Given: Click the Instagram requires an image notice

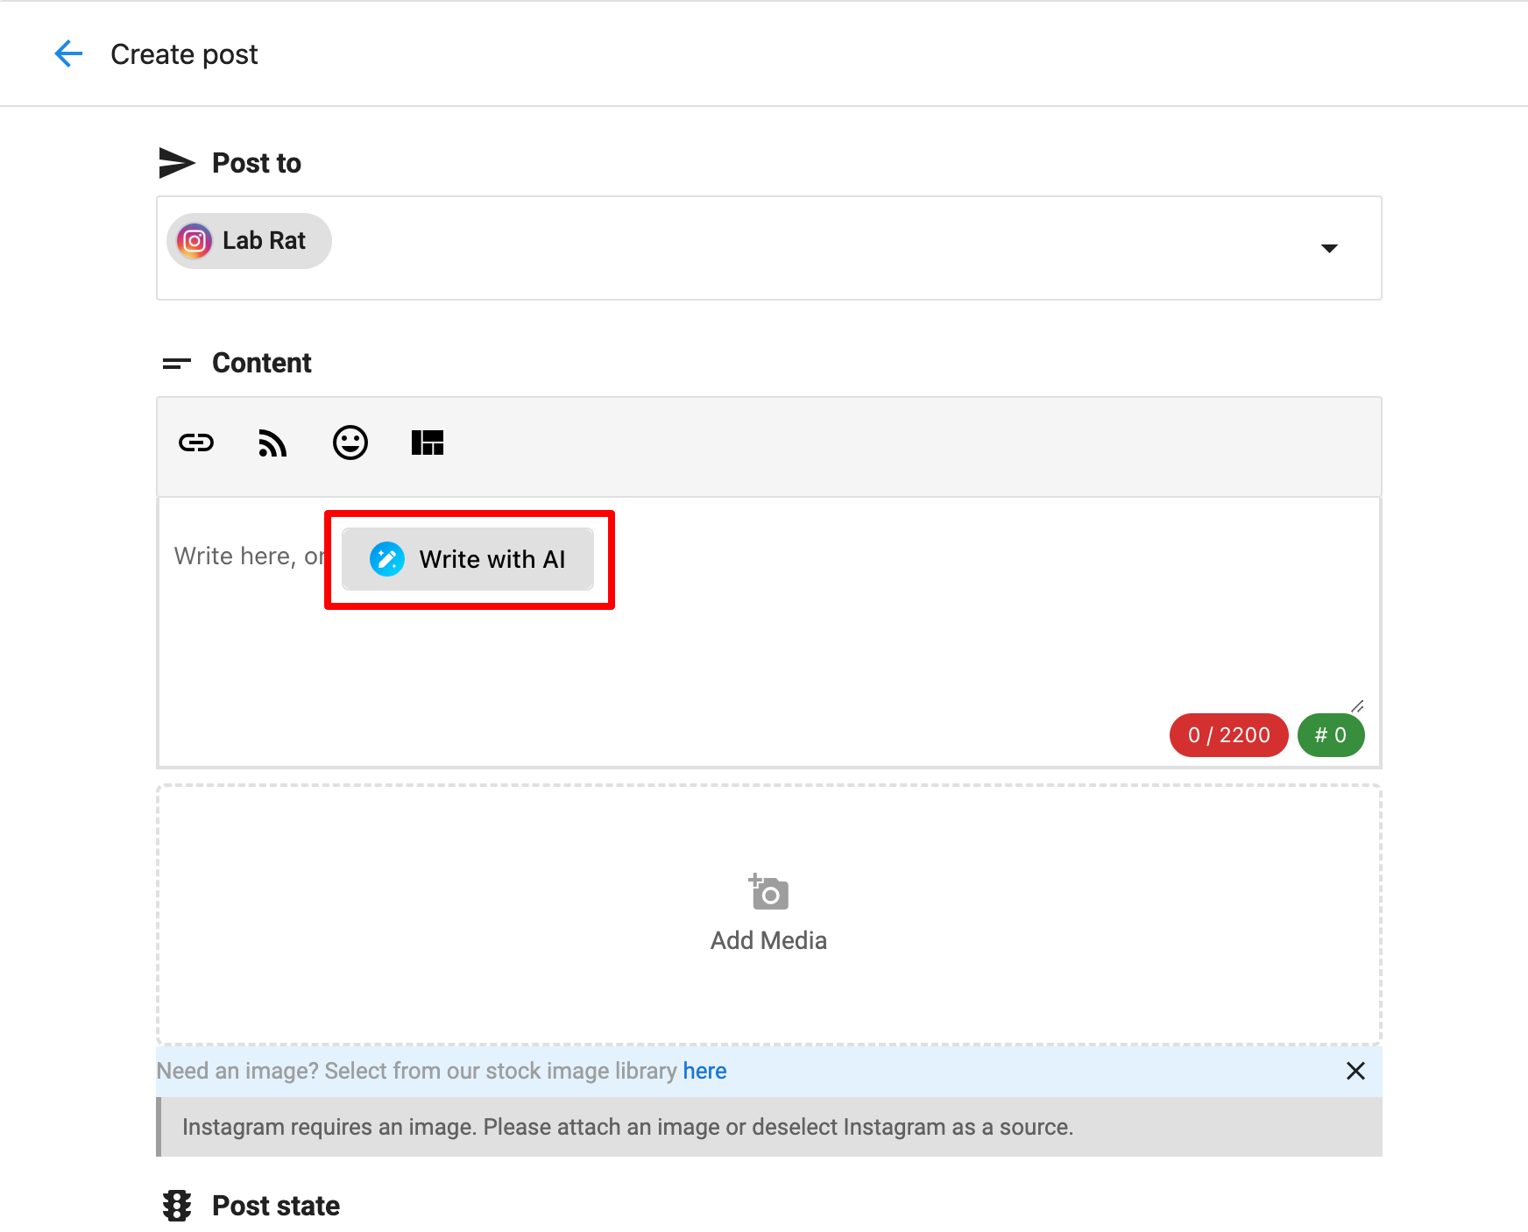Looking at the screenshot, I should pos(627,1127).
